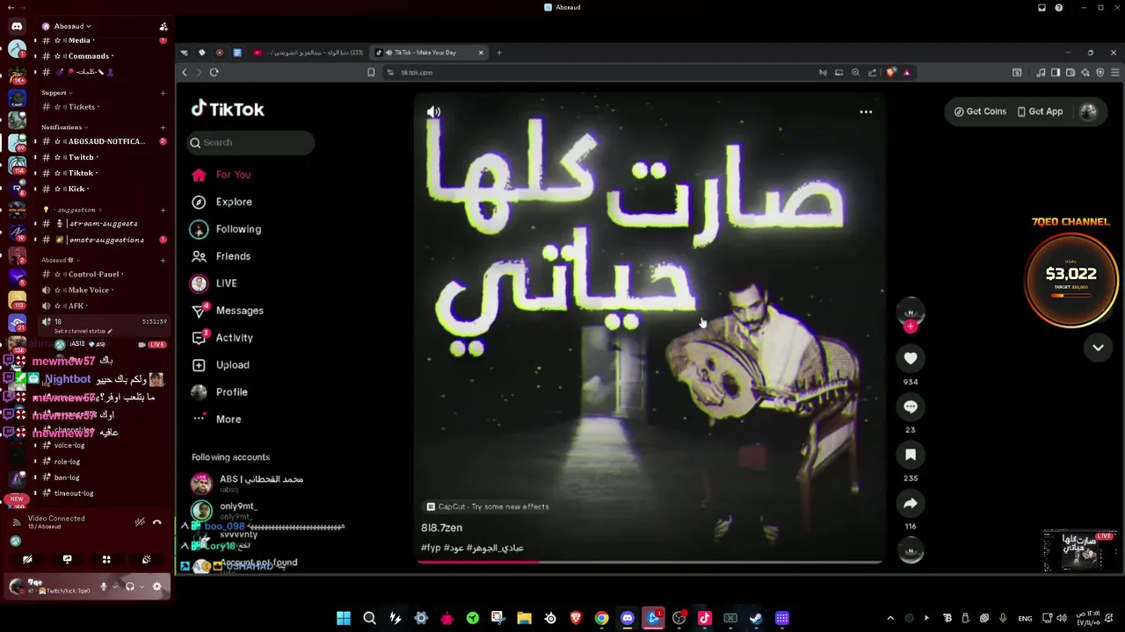Close the TikTok - Make Your Day tab

[481, 53]
